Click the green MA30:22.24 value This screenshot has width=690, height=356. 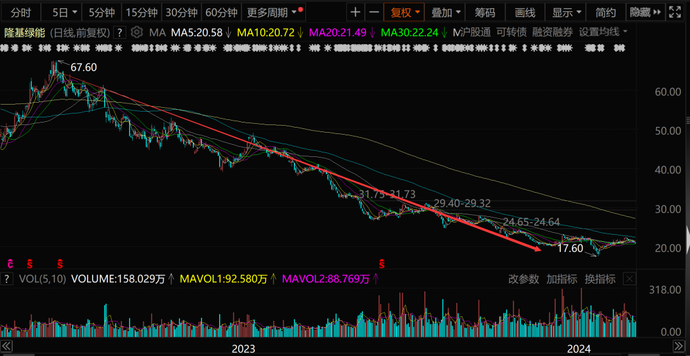pos(410,32)
